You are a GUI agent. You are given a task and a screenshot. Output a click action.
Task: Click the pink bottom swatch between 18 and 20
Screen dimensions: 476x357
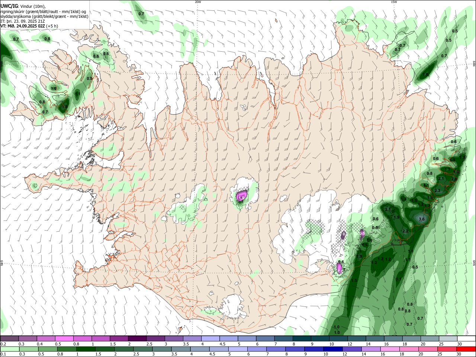[x=409, y=349]
